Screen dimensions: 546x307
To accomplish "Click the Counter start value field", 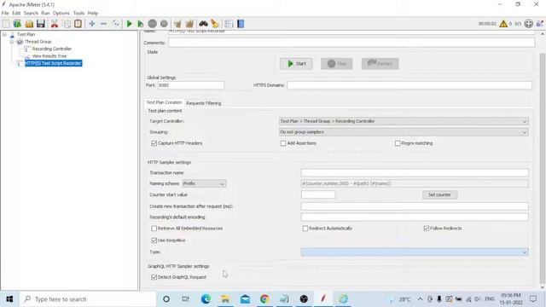I will pos(318,194).
